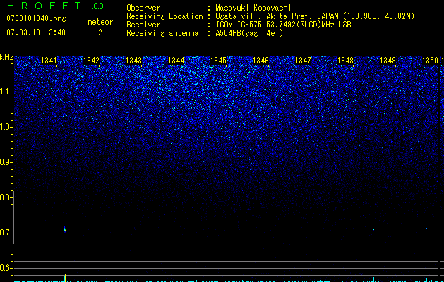Click the yellow level spike below 1350
Screen dimensions: 444x282
(426, 276)
